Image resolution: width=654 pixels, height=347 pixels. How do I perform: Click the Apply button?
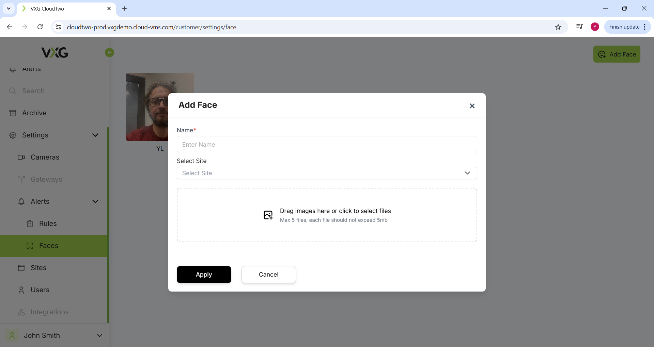(204, 275)
